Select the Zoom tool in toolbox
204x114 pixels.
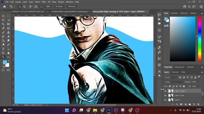(3, 57)
